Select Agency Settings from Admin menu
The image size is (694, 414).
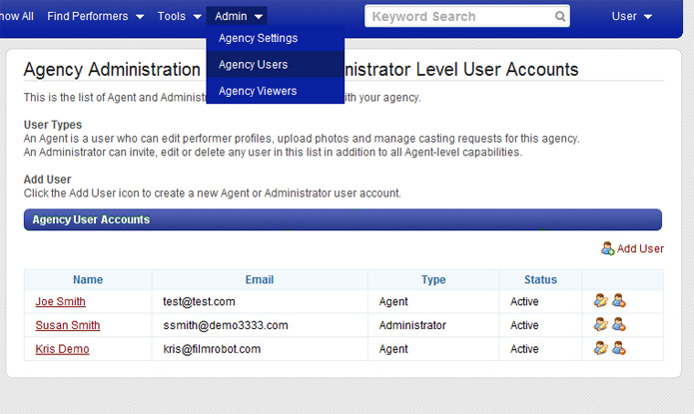coord(258,38)
